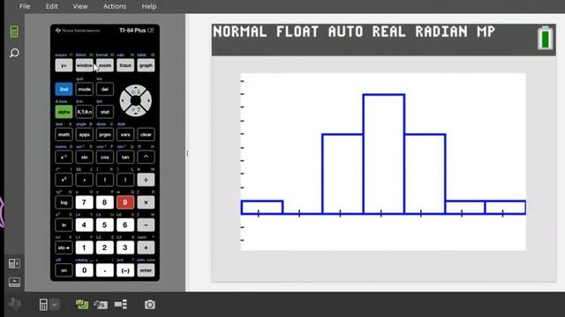Click the addition + key

click(146, 247)
